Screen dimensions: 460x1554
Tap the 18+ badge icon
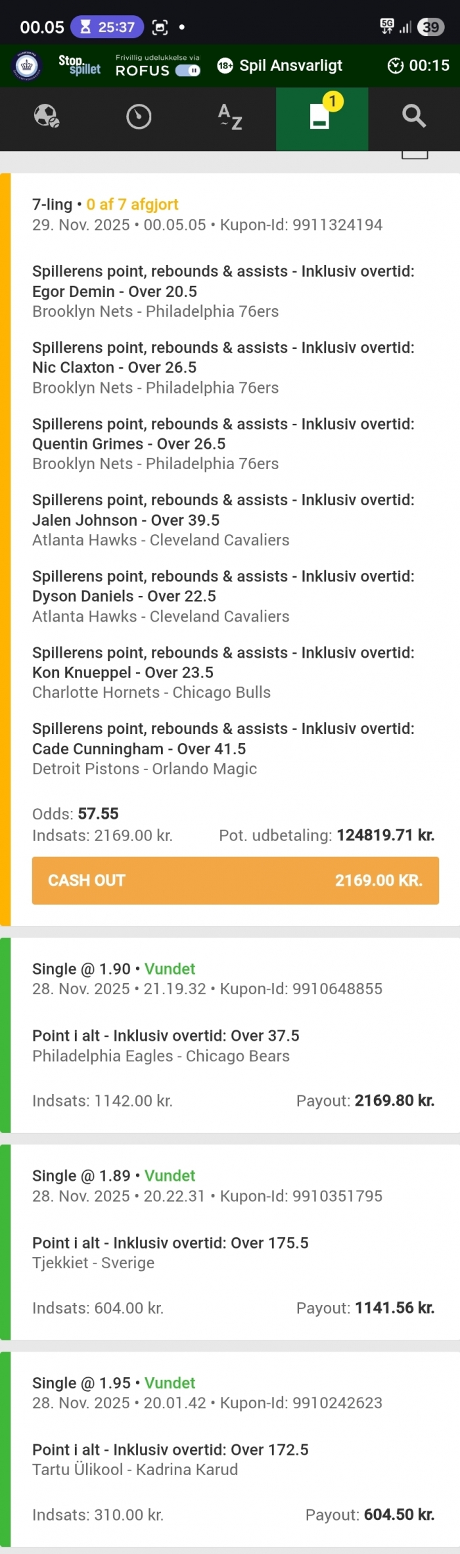tap(225, 66)
